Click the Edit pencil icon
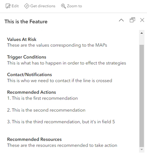The height and width of the screenshot is (153, 147). tap(8, 6)
